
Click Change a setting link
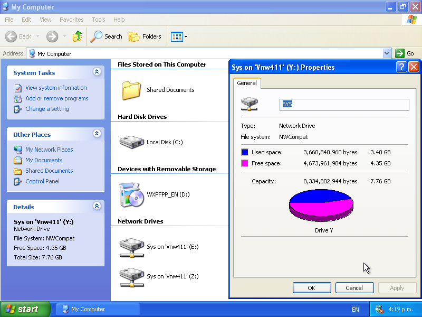coord(47,109)
